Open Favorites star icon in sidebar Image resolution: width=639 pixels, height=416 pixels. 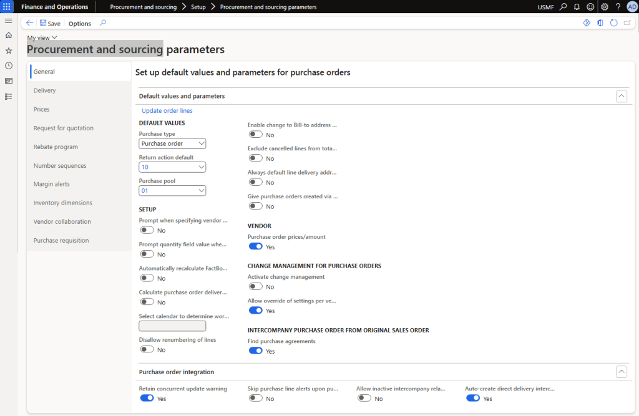[x=8, y=51]
